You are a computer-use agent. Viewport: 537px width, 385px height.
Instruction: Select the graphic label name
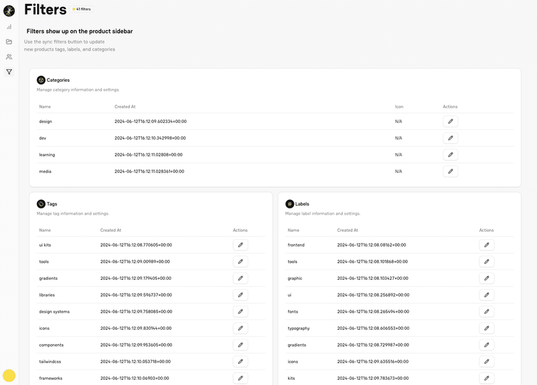click(x=295, y=279)
